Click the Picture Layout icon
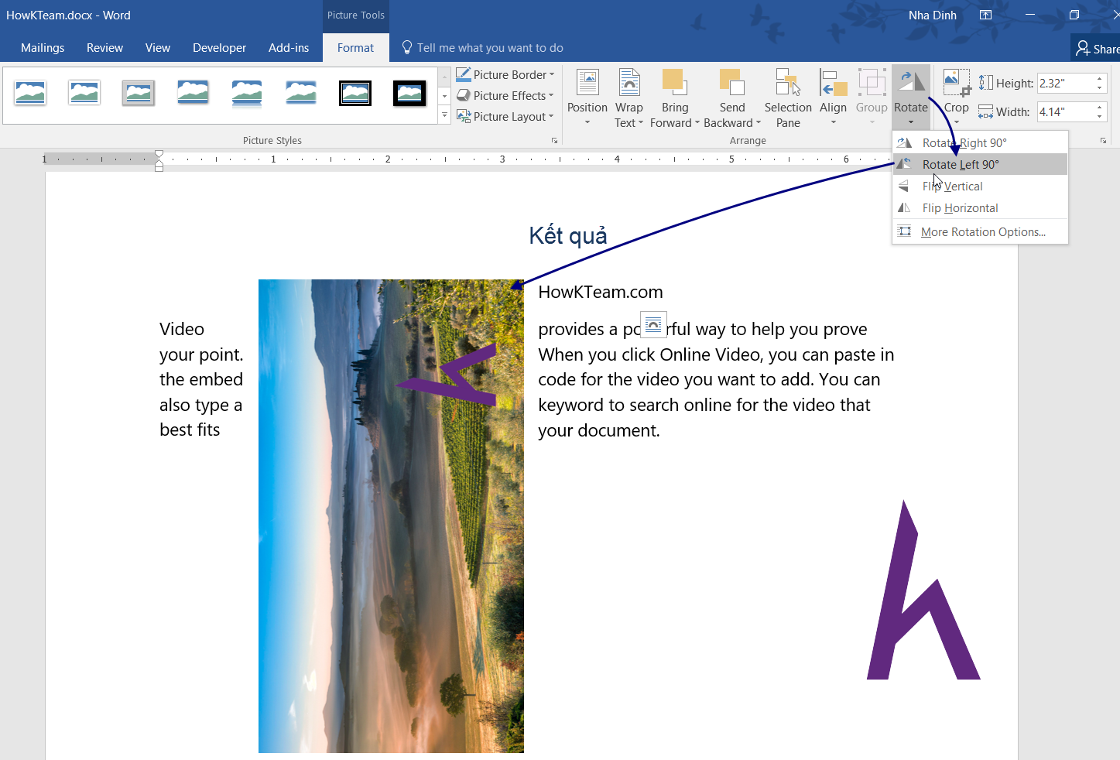Screen dimensions: 1120x760 point(464,116)
